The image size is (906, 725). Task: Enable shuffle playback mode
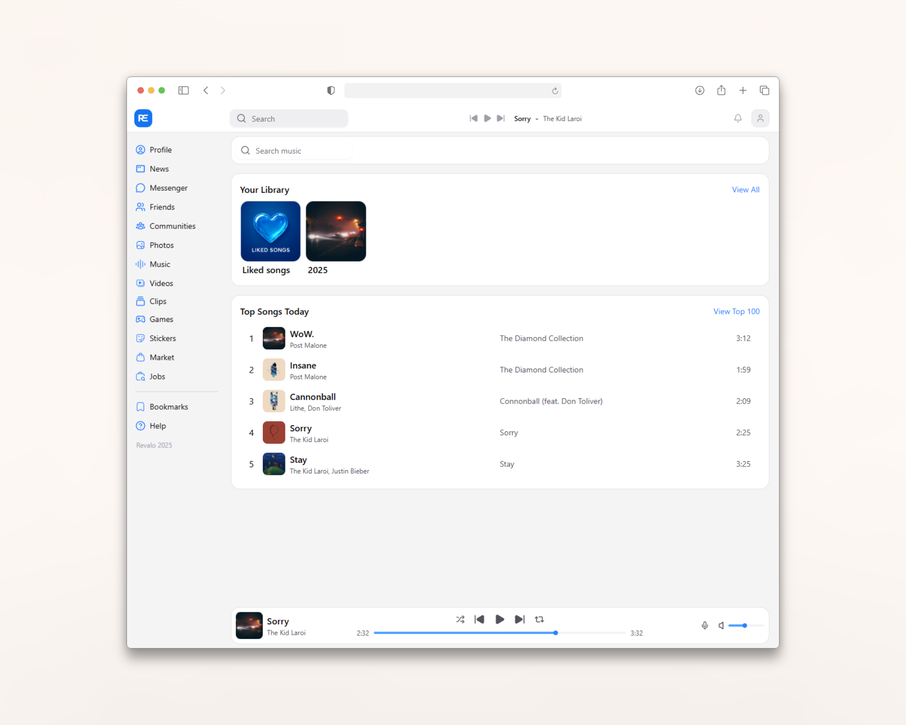click(x=460, y=619)
